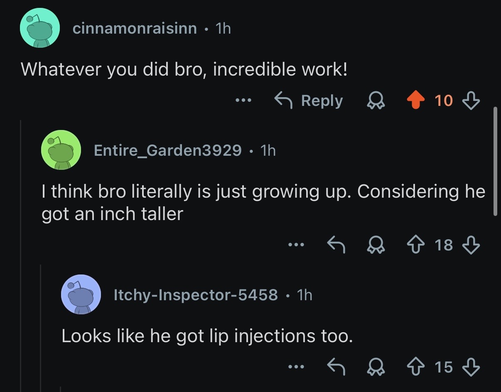Click the vertical scrollbar on the right
The width and height of the screenshot is (501, 392).
click(x=495, y=161)
